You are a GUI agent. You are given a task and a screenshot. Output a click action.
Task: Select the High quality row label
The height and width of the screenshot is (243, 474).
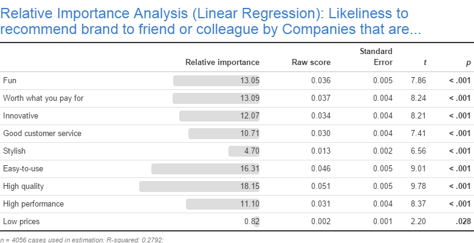[x=24, y=186]
